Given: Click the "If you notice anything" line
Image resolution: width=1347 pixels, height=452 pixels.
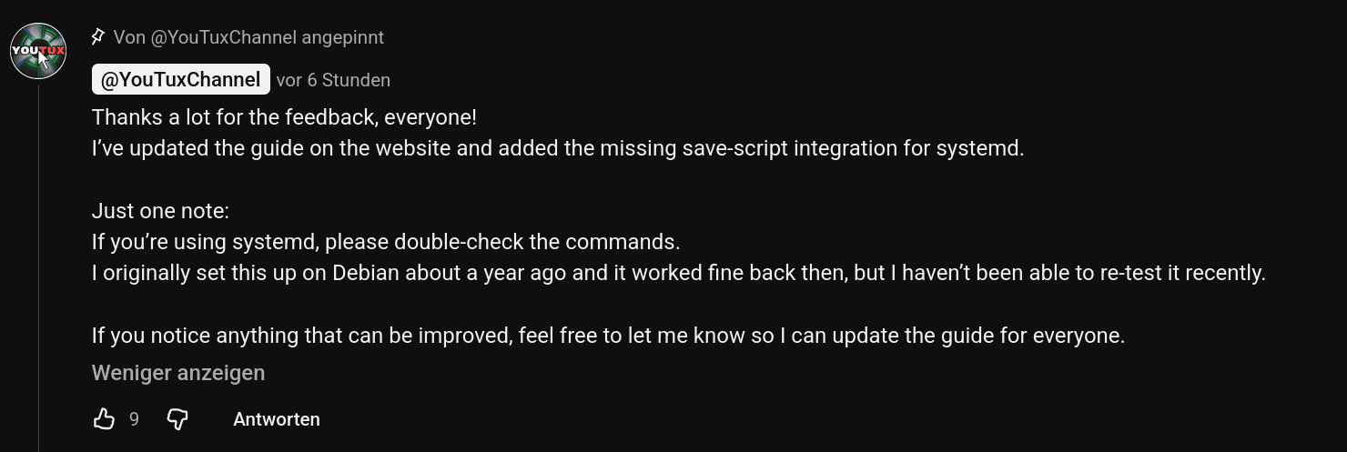Looking at the screenshot, I should [x=608, y=336].
